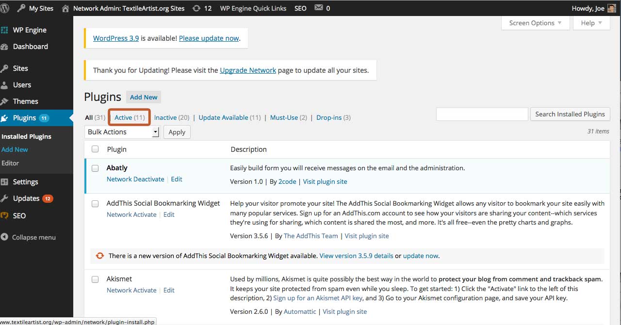Click the Dashboard gauge icon

click(x=4, y=47)
